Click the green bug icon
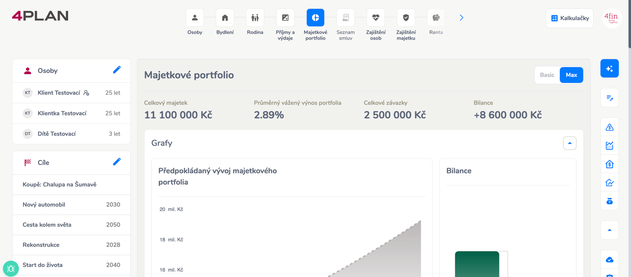This screenshot has width=631, height=277. pos(11,268)
